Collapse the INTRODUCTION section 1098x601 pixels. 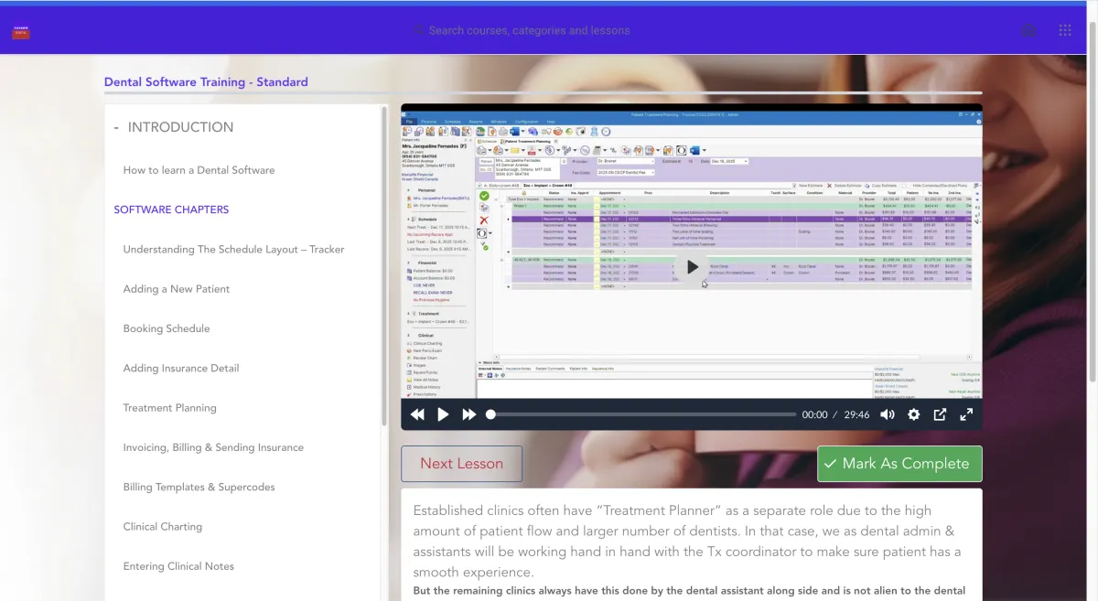(174, 127)
